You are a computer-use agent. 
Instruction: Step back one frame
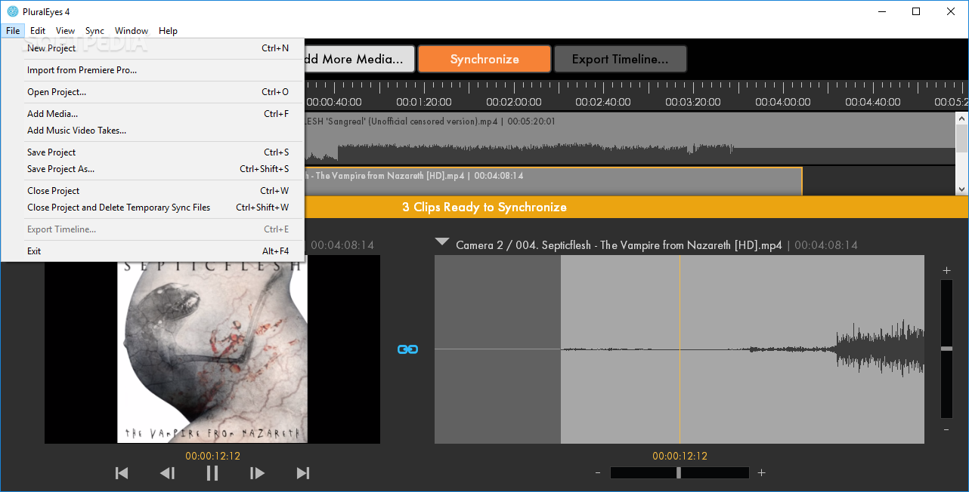pos(167,473)
